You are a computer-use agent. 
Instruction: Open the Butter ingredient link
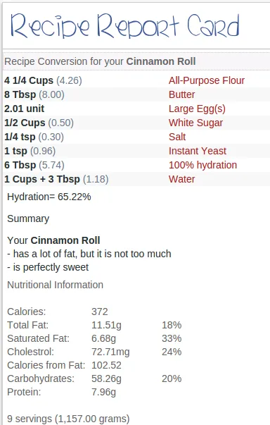[x=181, y=94]
